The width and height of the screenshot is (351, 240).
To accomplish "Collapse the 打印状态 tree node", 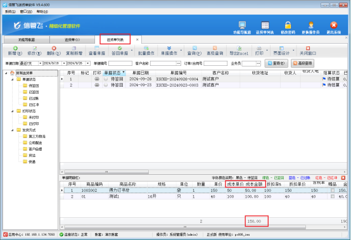I will point(13,111).
